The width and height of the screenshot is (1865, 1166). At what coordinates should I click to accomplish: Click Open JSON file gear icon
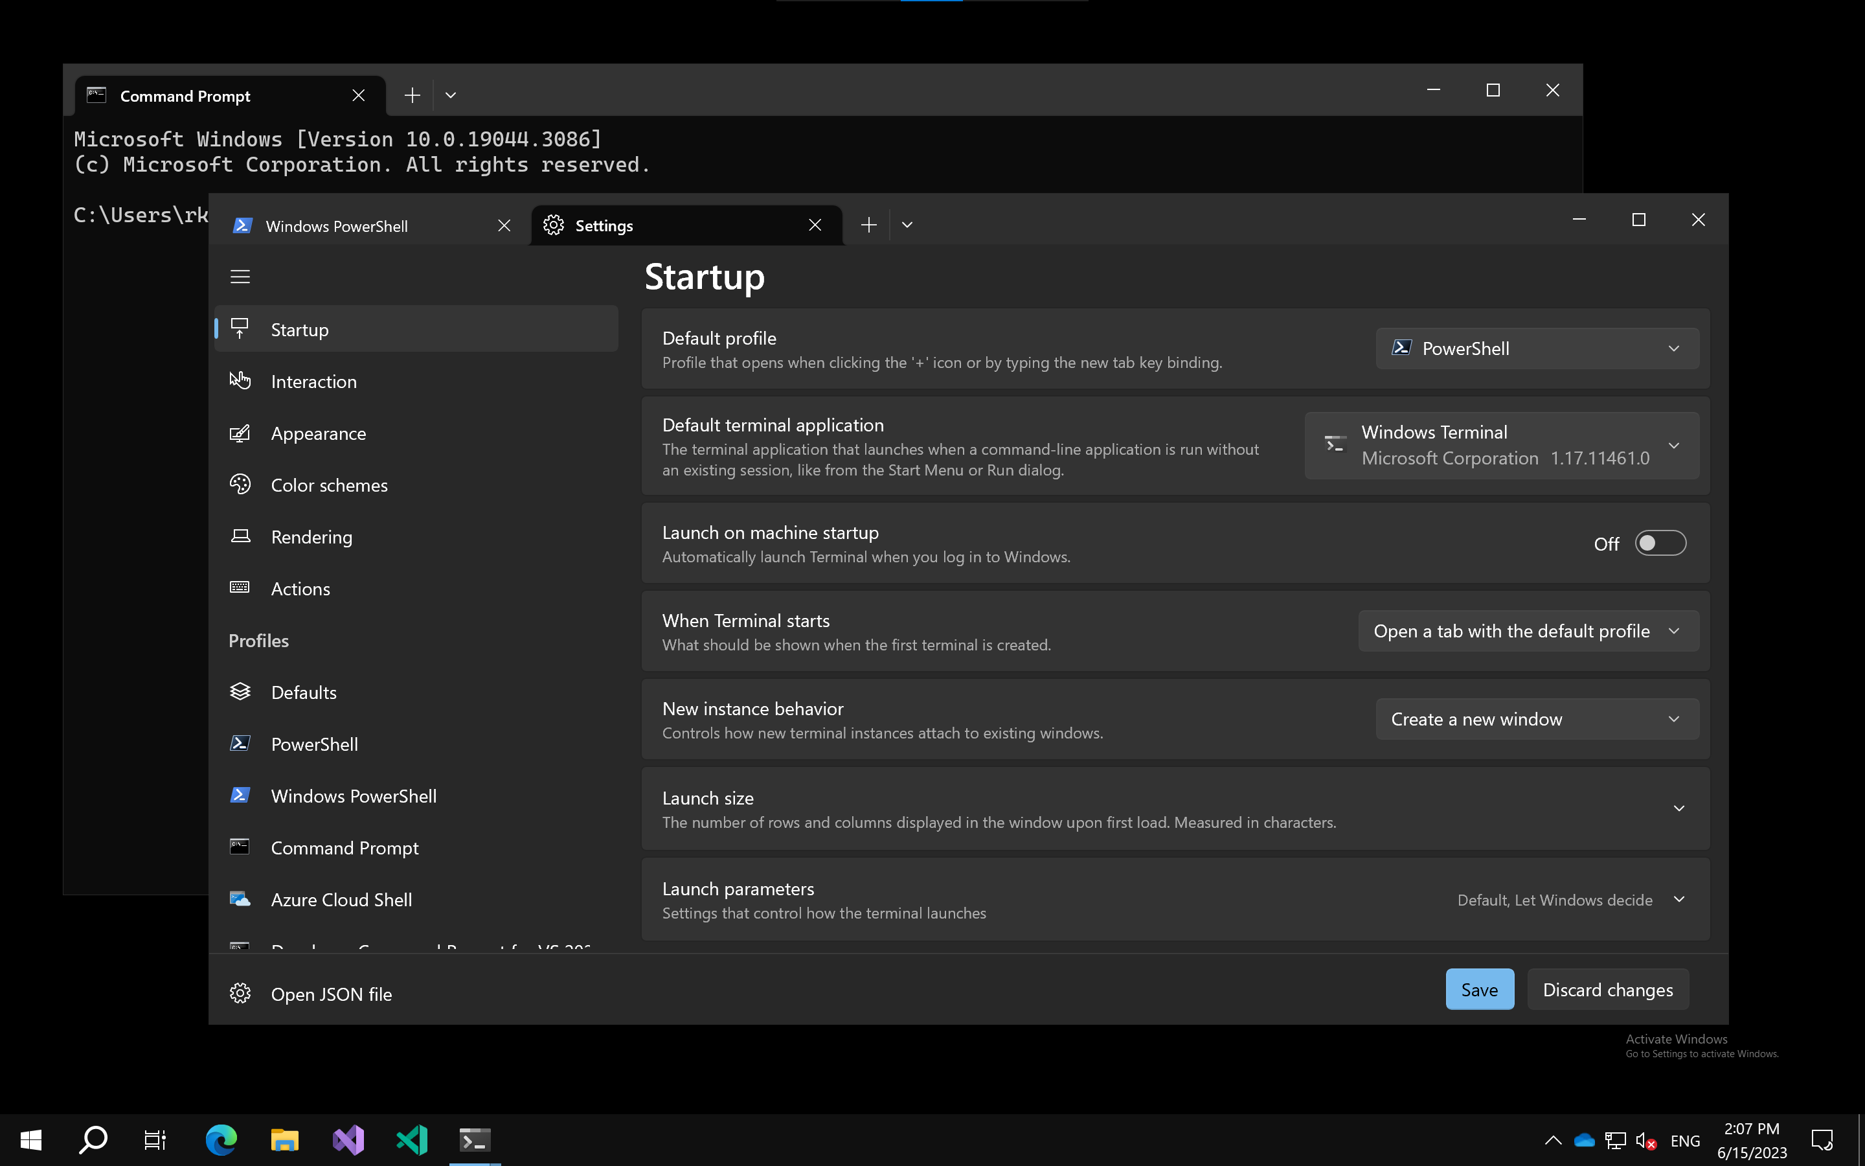point(240,993)
